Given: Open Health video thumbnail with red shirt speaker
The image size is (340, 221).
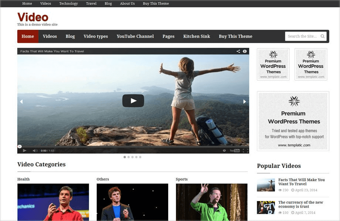Looking at the screenshot, I should click(53, 202).
